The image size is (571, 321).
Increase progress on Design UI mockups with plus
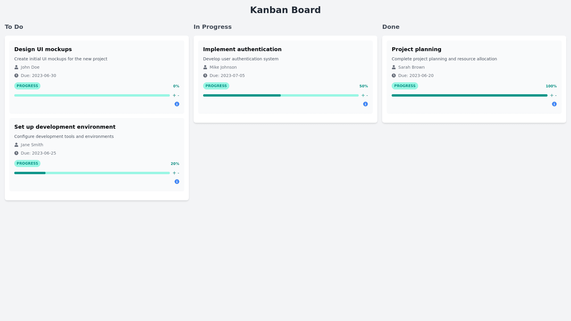tap(174, 95)
